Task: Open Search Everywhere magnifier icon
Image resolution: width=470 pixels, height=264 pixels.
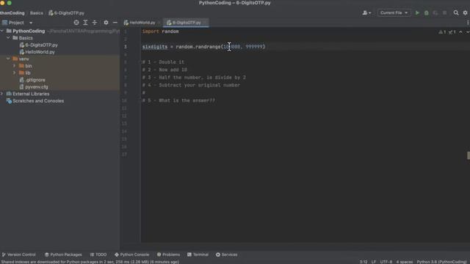Action: [x=456, y=13]
